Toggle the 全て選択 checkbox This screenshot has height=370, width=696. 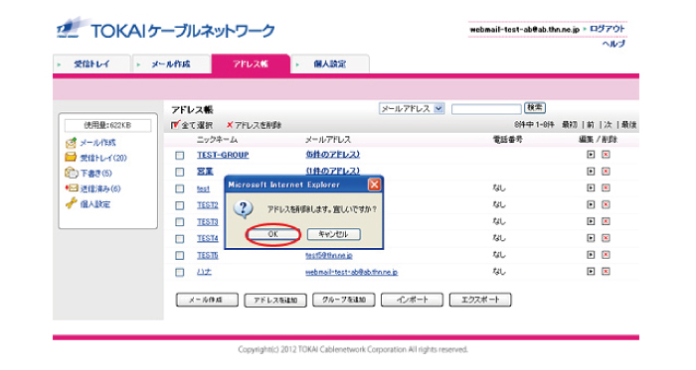tap(175, 125)
